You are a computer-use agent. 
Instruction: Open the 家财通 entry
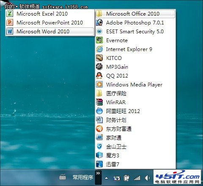point(135,137)
